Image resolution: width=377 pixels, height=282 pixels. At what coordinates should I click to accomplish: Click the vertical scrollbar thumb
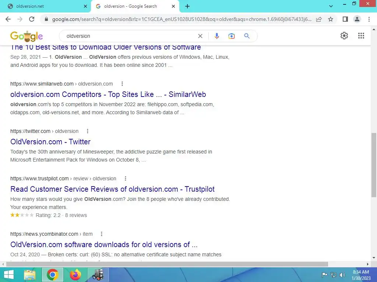coord(374,164)
